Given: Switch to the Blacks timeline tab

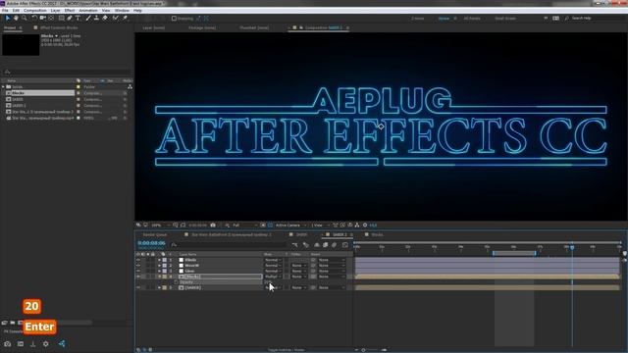Looking at the screenshot, I should (377, 235).
